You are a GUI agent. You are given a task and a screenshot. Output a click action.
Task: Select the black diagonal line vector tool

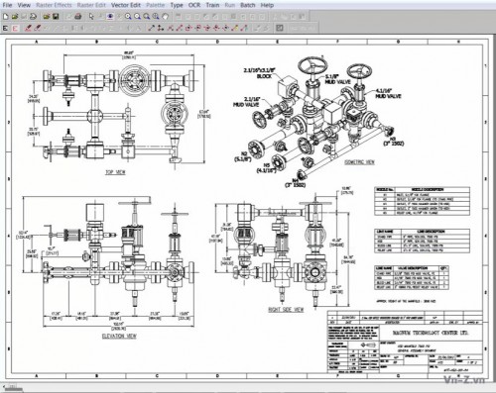[151, 29]
